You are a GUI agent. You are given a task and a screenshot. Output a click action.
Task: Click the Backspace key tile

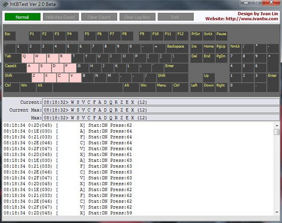[177, 48]
